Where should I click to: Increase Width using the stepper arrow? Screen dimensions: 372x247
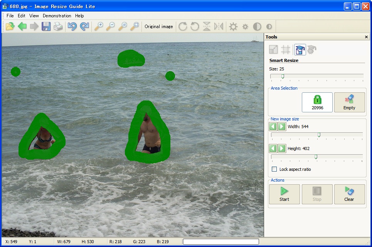[283, 126]
